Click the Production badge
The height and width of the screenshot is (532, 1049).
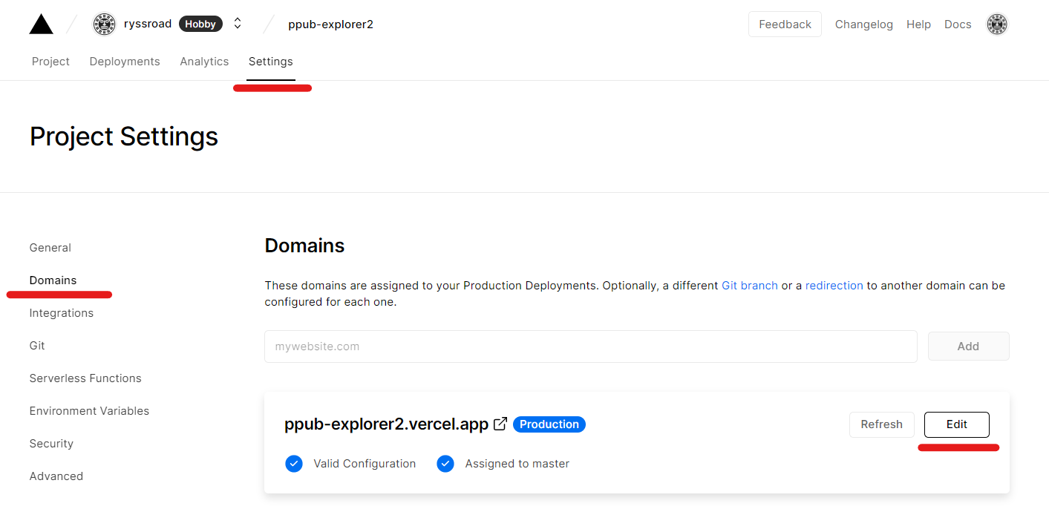click(549, 424)
